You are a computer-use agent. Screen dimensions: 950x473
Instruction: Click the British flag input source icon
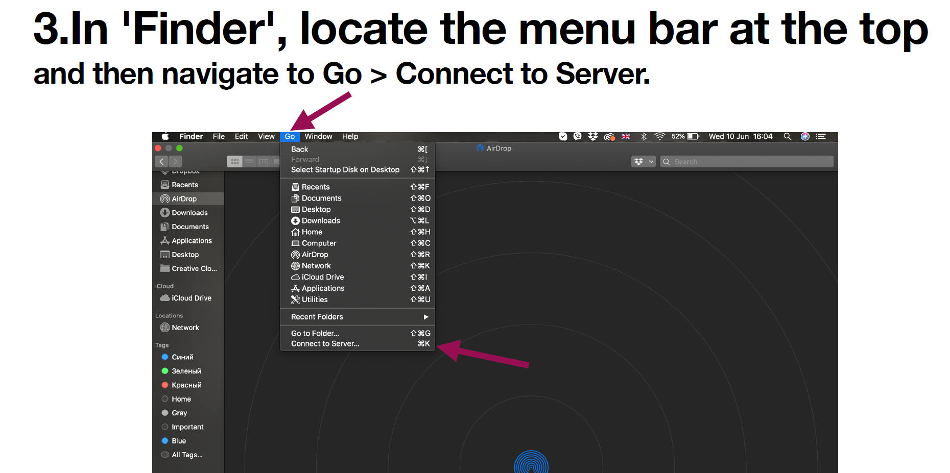click(x=626, y=136)
